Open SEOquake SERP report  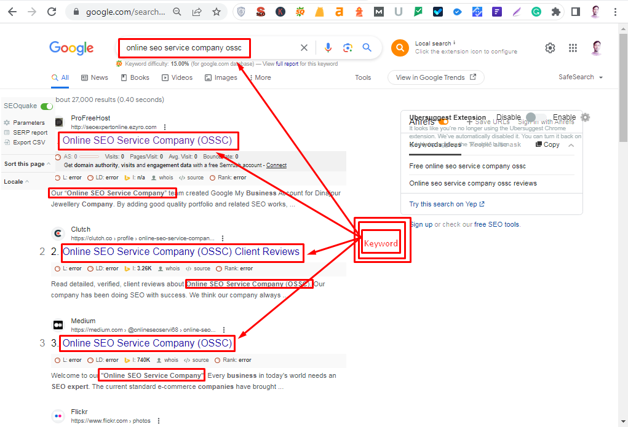[26, 133]
